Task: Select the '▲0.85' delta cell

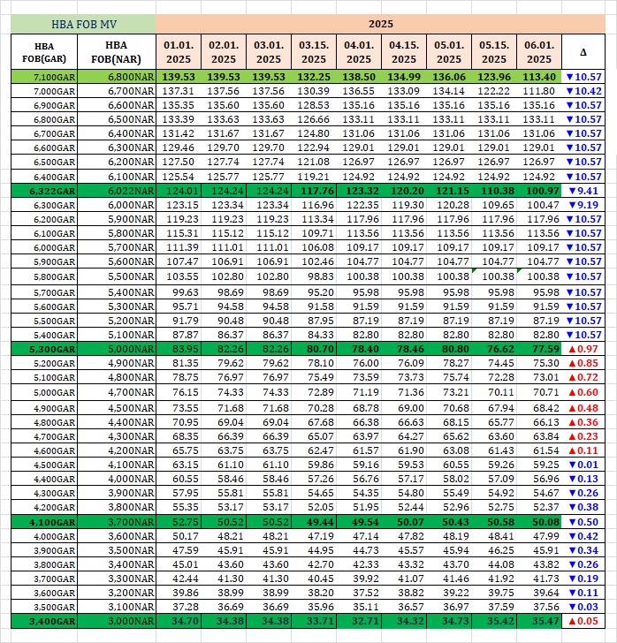Action: [x=583, y=363]
